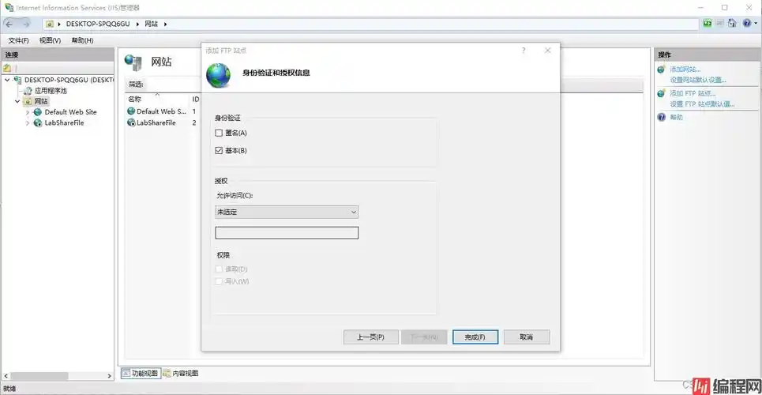Click the Back arrow in the navigation bar
Image resolution: width=762 pixels, height=395 pixels.
click(x=9, y=24)
